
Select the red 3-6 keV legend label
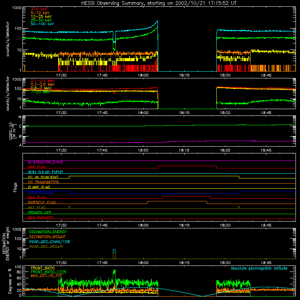(39, 9)
